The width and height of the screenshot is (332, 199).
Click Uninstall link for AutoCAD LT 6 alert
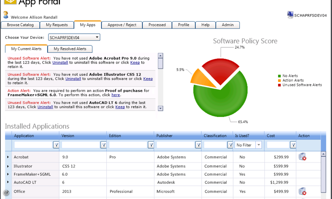45,107
